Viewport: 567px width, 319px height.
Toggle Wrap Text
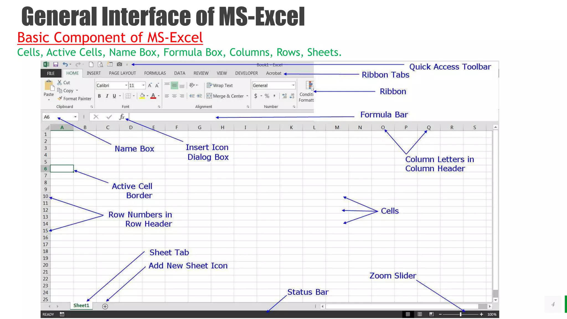point(220,86)
